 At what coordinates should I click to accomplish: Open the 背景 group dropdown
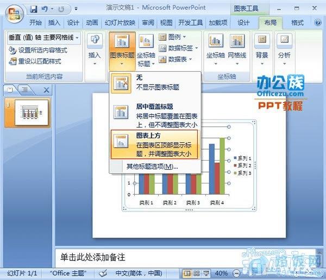[262, 49]
